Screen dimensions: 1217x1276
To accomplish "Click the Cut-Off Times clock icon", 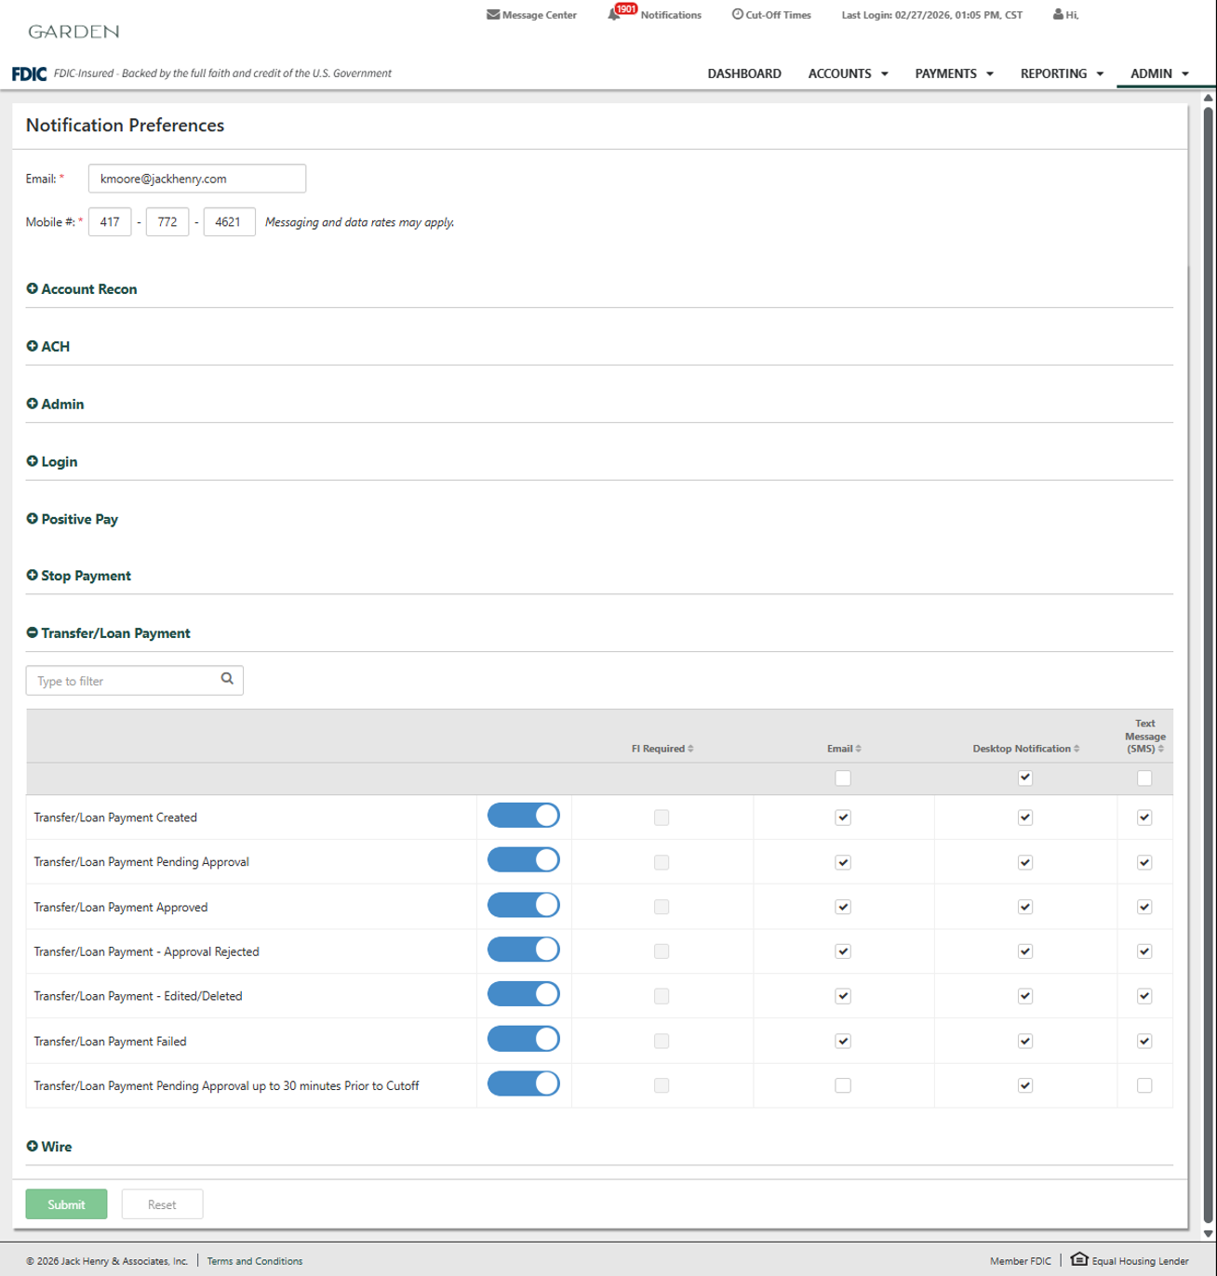I will click(x=737, y=15).
